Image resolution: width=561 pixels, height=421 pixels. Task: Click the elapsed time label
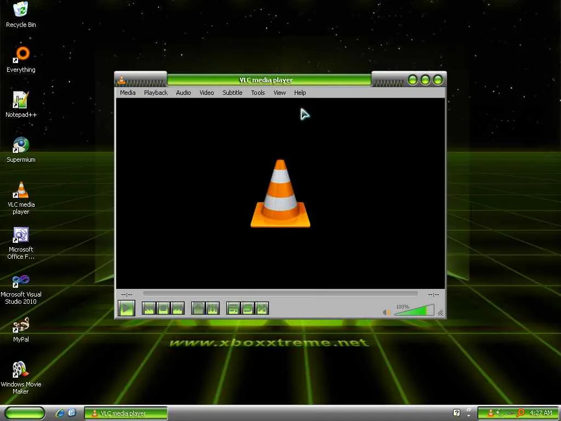(x=127, y=294)
